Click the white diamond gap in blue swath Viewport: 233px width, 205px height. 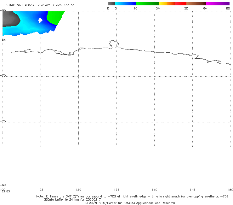click(40, 20)
